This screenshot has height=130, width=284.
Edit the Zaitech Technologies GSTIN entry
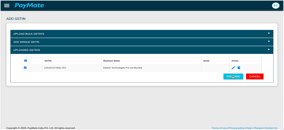233,68
